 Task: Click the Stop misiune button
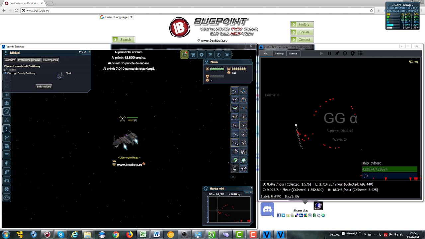tap(44, 87)
